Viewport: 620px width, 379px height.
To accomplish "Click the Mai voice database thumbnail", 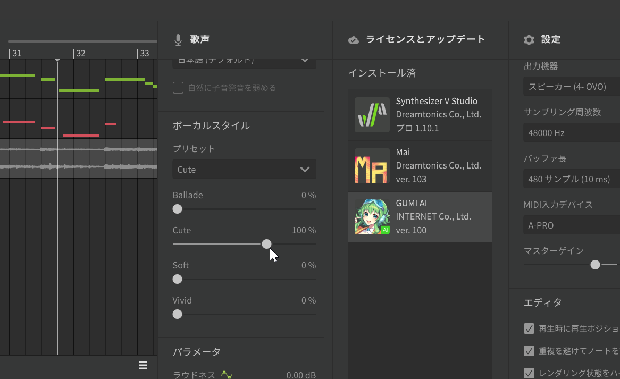I will [x=372, y=166].
